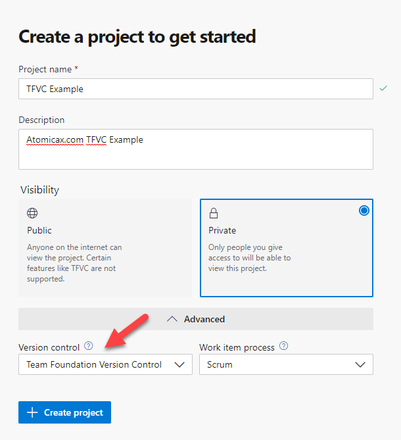Click the globe icon in Public card
This screenshot has height=440, width=401.
coord(32,213)
